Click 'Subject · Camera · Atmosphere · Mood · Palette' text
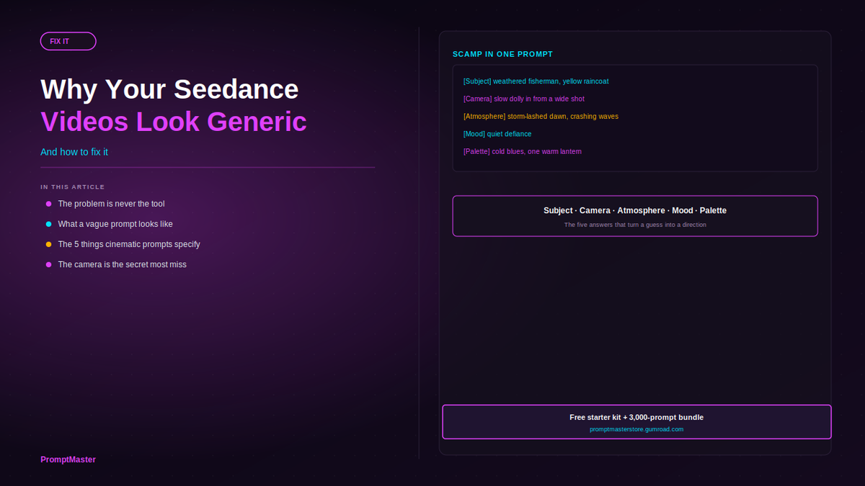 [635, 210]
